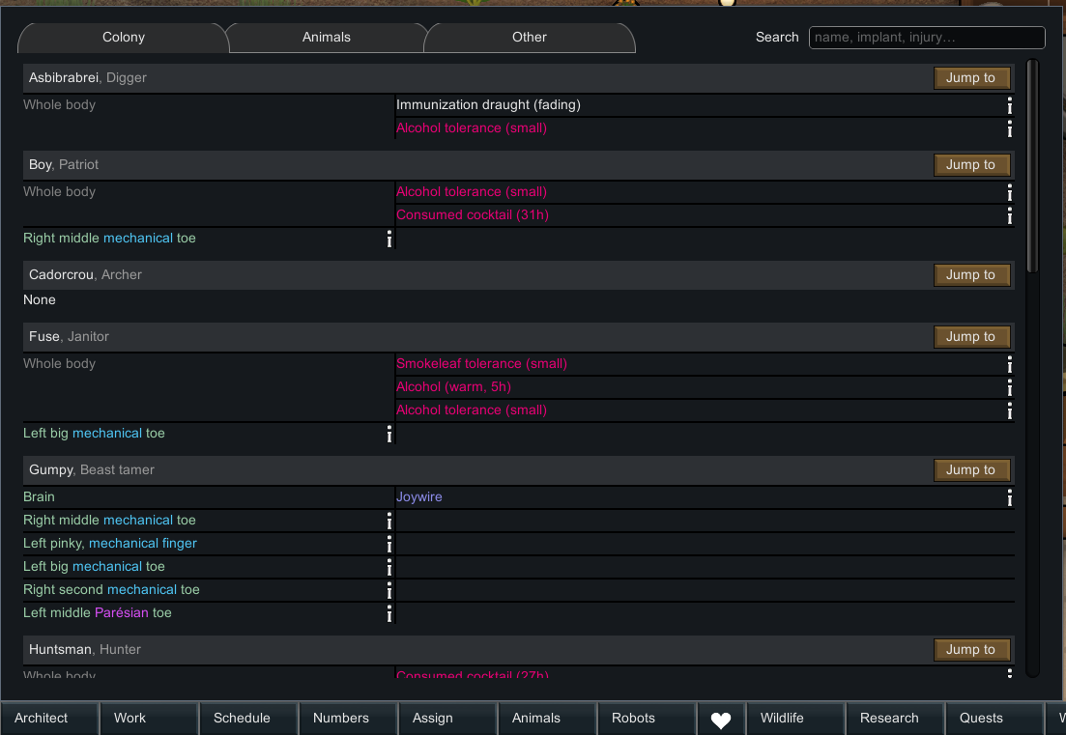Jump to Asbibrabrei the Digger
The height and width of the screenshot is (735, 1066).
click(971, 78)
